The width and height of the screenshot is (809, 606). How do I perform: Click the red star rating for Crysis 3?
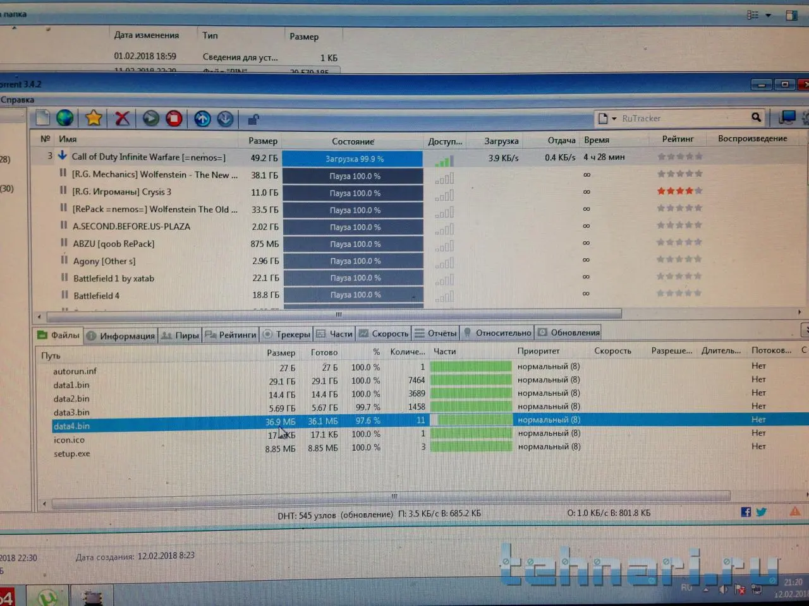(x=679, y=191)
